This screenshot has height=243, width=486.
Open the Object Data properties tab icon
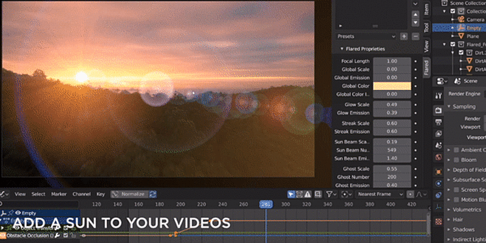[x=438, y=207]
